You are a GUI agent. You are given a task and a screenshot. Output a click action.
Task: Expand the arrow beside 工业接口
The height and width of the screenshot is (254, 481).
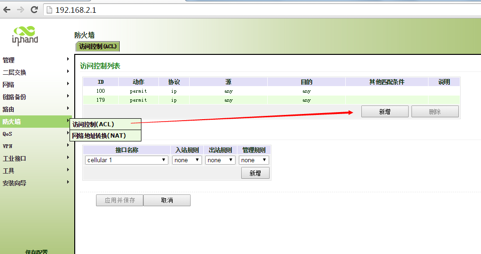[x=68, y=158]
